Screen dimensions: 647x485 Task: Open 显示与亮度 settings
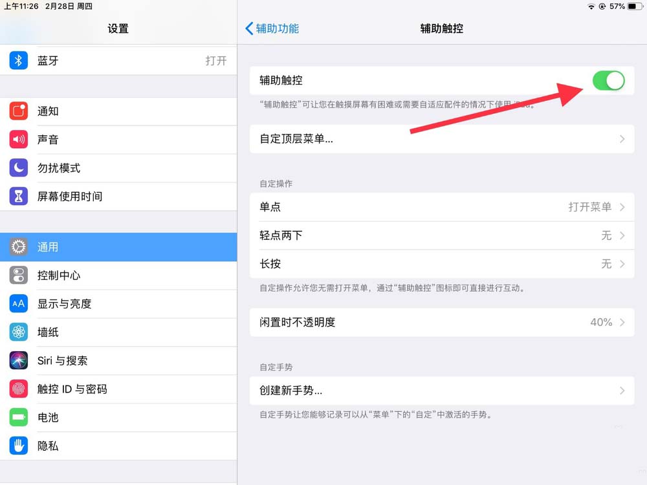tap(118, 304)
